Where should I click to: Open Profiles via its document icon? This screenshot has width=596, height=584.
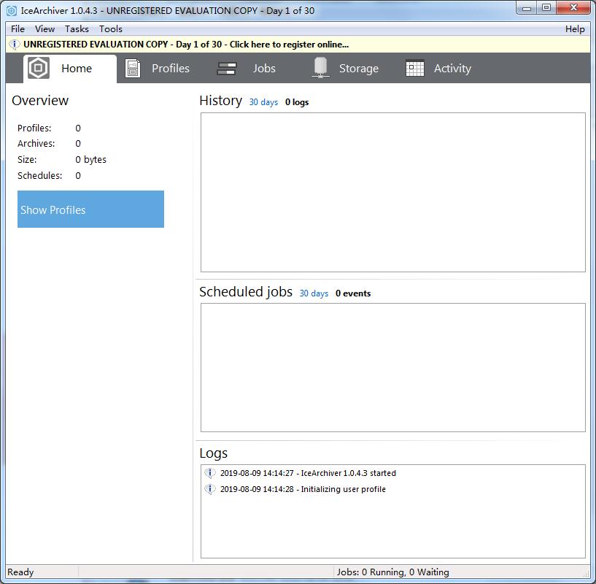tap(133, 69)
